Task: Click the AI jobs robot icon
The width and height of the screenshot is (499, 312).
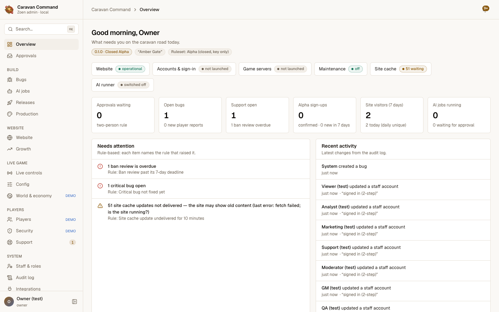Action: tap(10, 91)
